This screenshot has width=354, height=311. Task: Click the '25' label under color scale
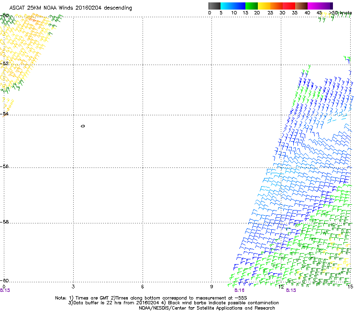270,13
